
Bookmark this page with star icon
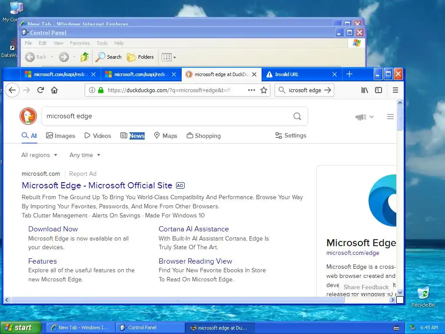[264, 90]
